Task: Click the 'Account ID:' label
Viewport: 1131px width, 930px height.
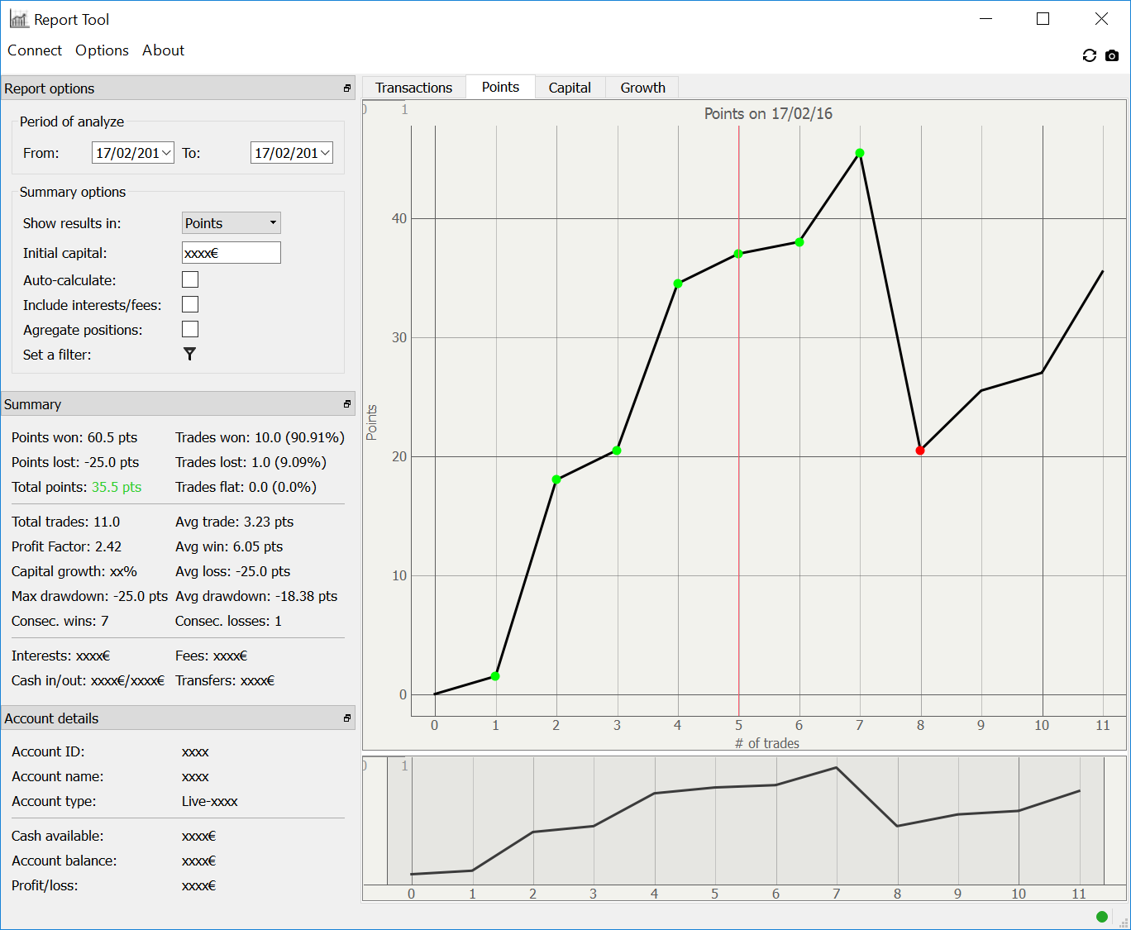Action: [x=48, y=751]
